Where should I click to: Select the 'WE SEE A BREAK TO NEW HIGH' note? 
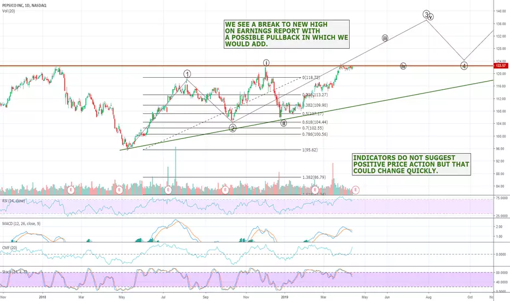pyautogui.click(x=287, y=34)
